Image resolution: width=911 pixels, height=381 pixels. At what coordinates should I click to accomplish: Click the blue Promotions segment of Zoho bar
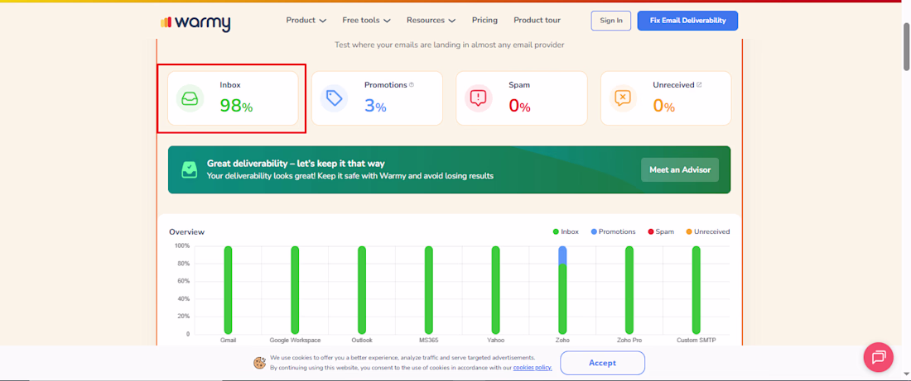click(562, 255)
